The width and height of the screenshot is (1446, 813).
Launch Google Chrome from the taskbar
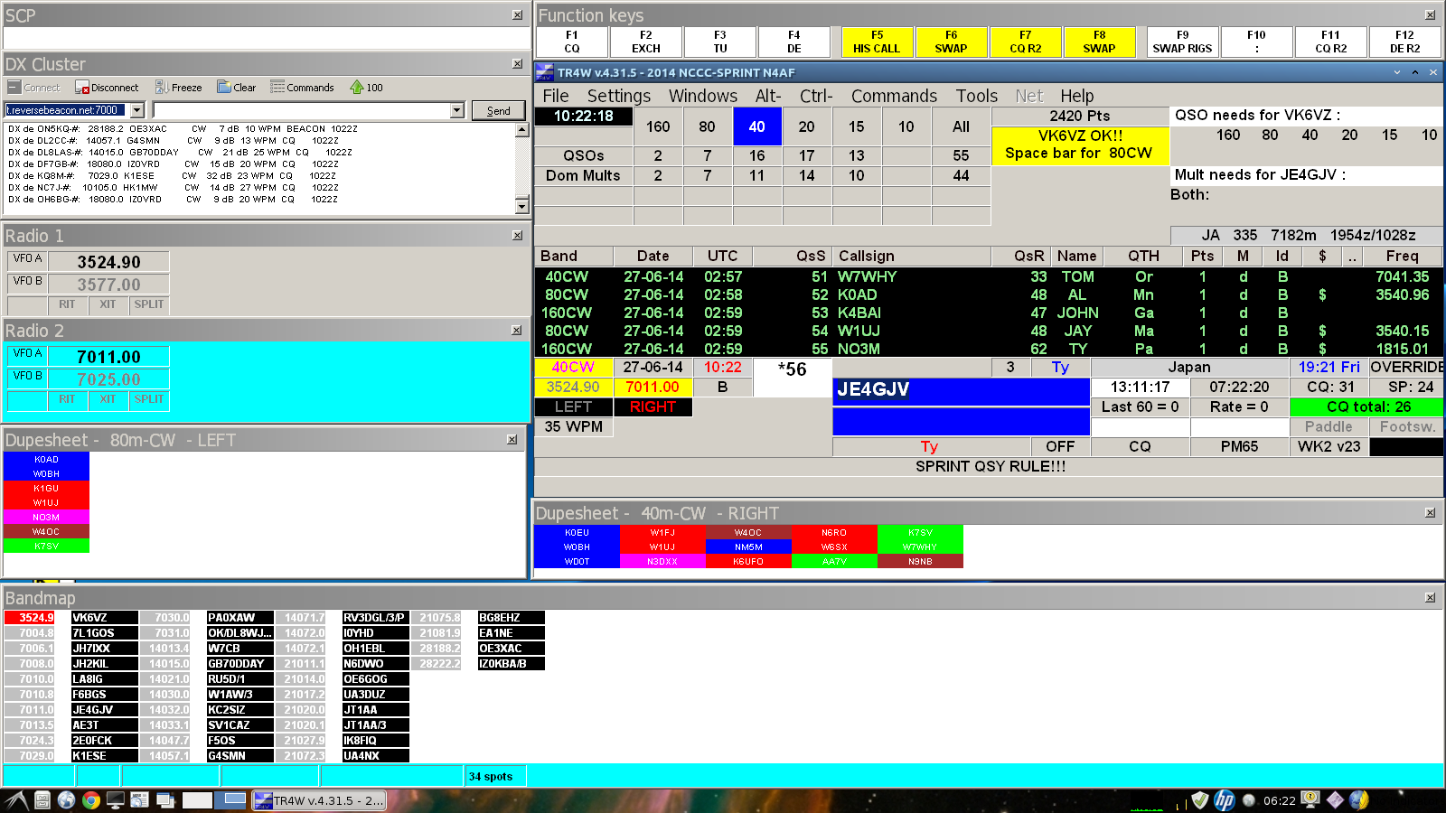point(90,800)
